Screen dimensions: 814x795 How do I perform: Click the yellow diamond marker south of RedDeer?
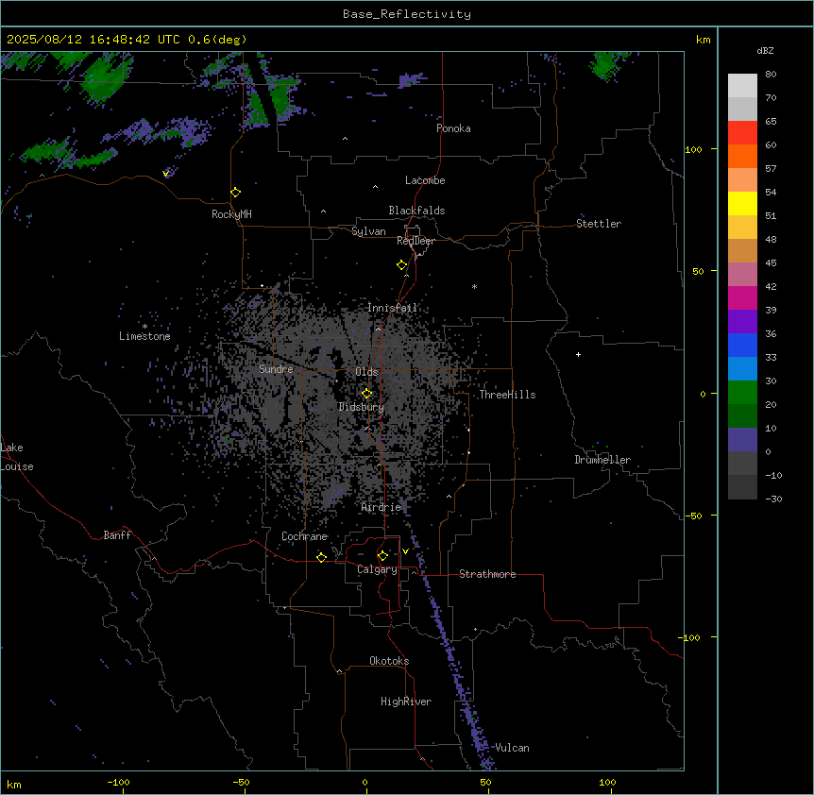(401, 264)
